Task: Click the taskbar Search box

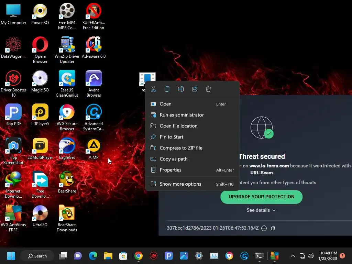Action: [37, 256]
